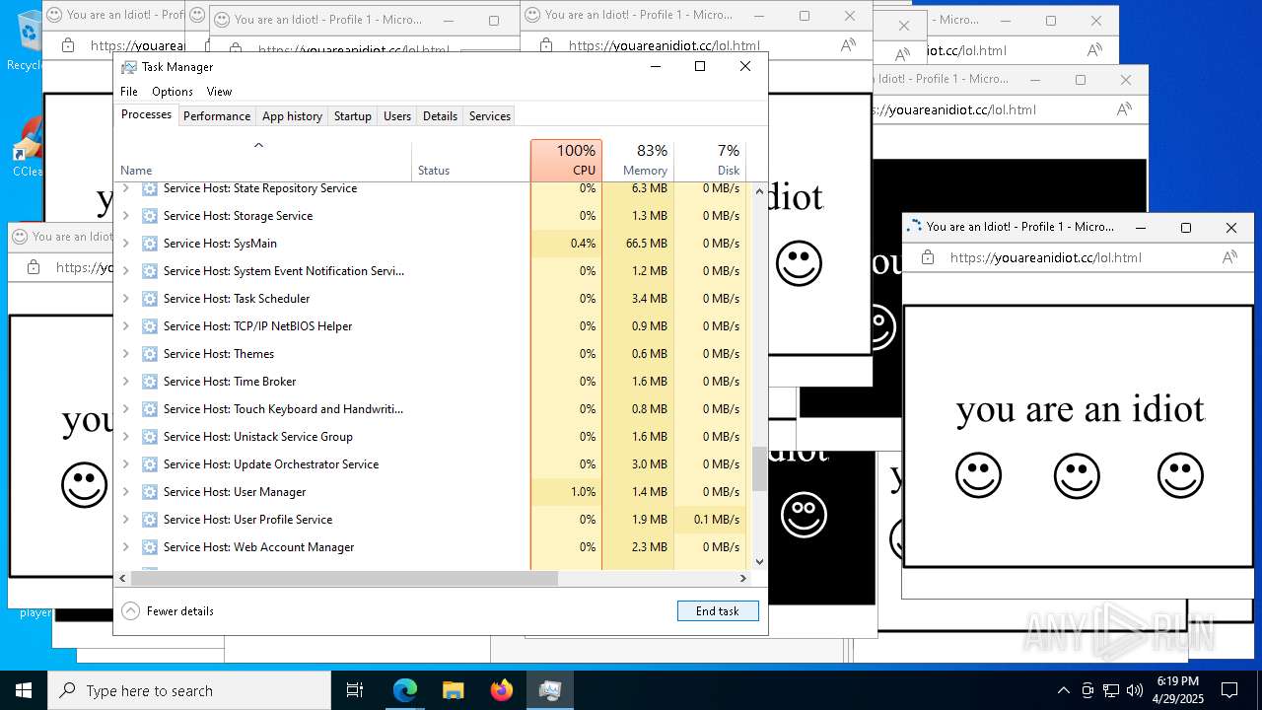The image size is (1262, 710).
Task: Expand System Event Notification Service row
Action: point(125,271)
